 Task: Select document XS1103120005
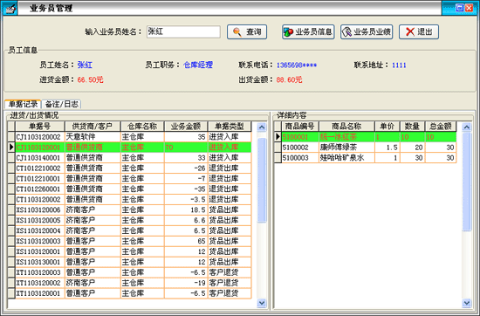click(134, 220)
